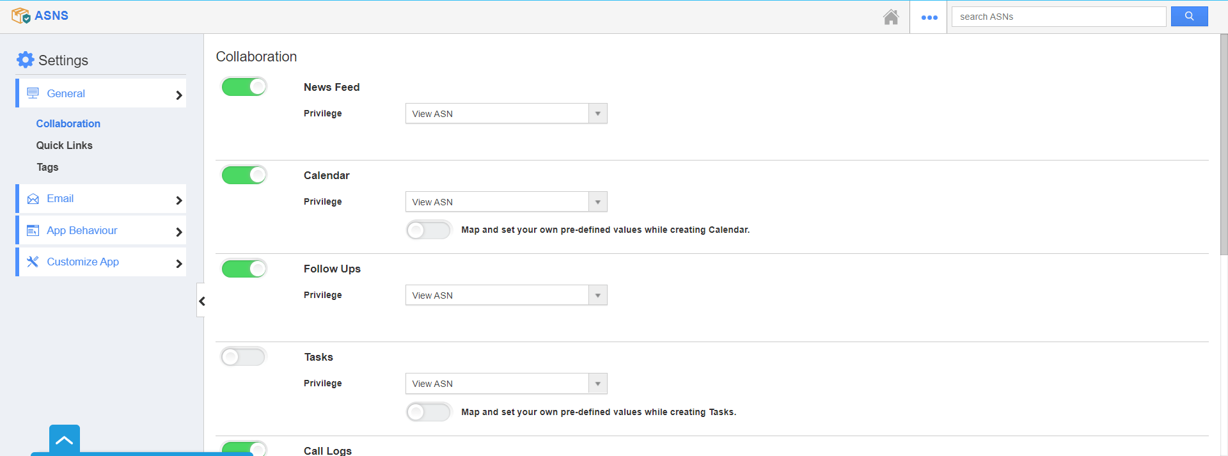Image resolution: width=1228 pixels, height=456 pixels.
Task: Click the search ASNs input field
Action: pyautogui.click(x=1059, y=17)
